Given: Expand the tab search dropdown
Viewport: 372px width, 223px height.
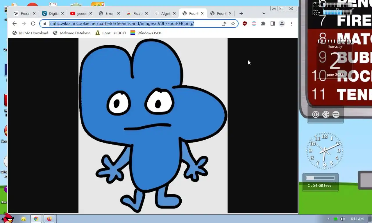Looking at the screenshot, I should pos(264,13).
